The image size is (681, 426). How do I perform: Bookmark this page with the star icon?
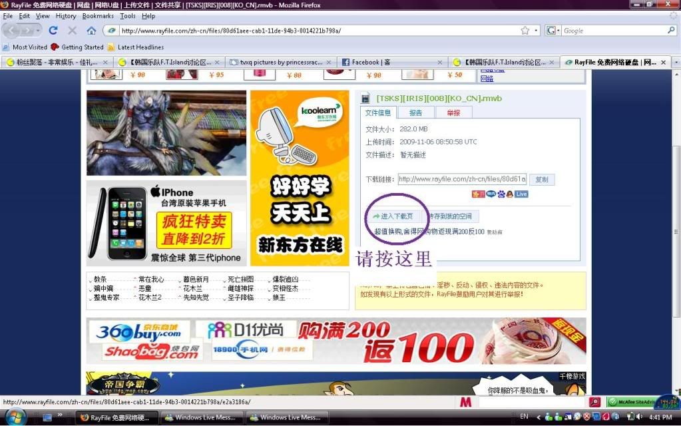point(525,31)
